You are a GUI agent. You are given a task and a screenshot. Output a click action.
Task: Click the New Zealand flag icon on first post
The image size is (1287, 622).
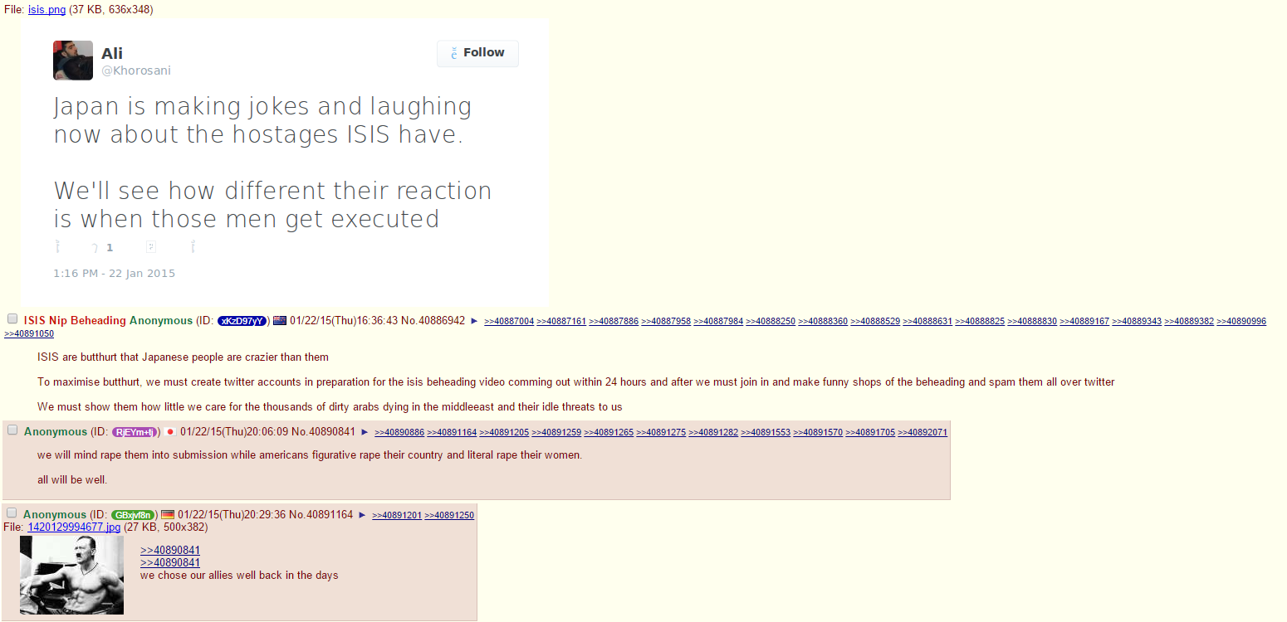(280, 321)
